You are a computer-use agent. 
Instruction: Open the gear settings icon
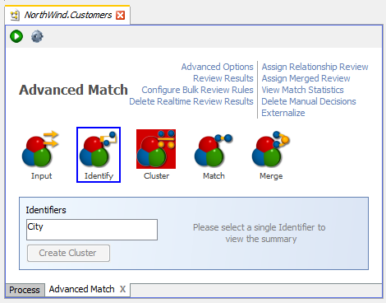click(37, 36)
